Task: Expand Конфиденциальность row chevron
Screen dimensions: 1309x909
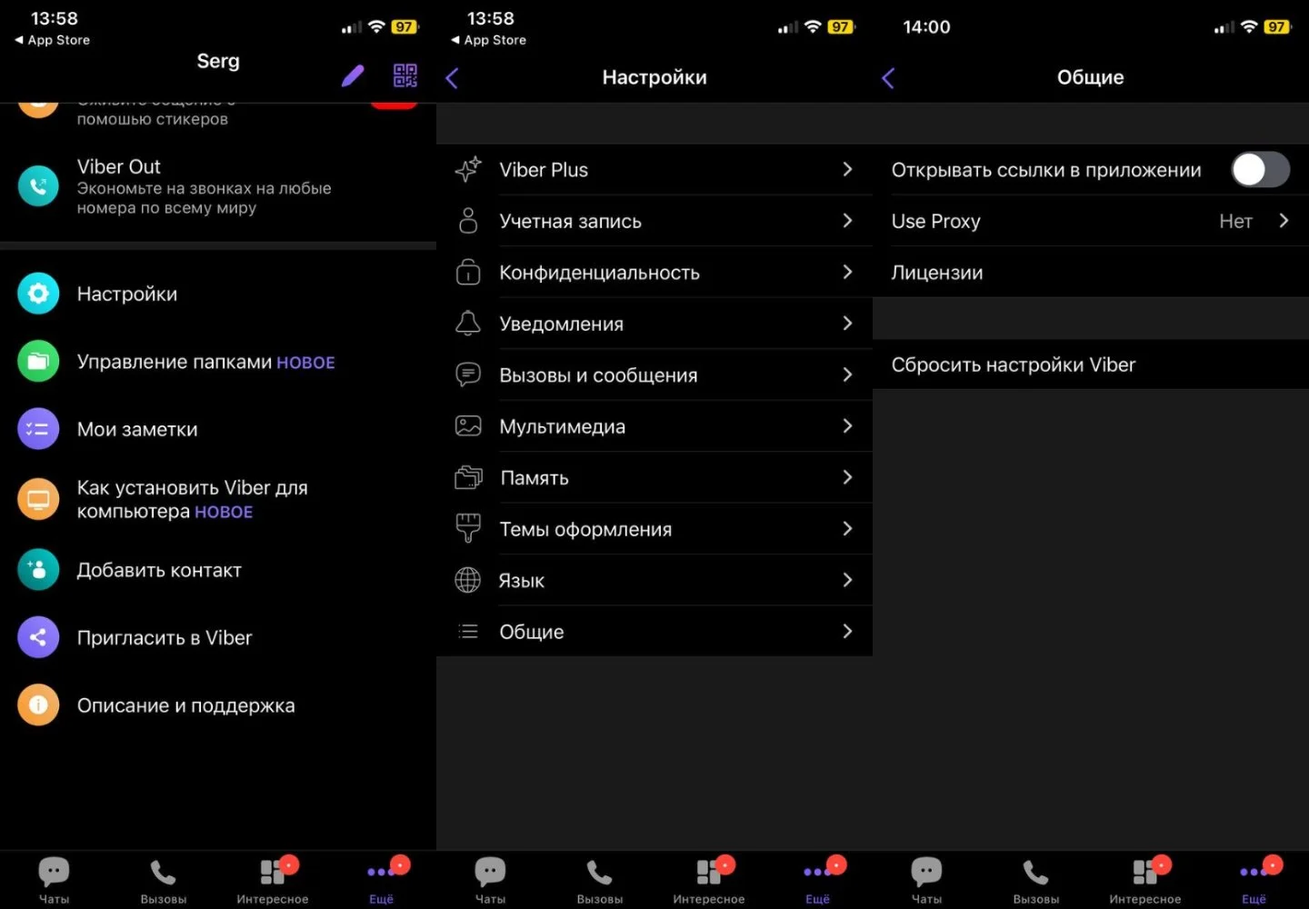Action: (x=847, y=272)
